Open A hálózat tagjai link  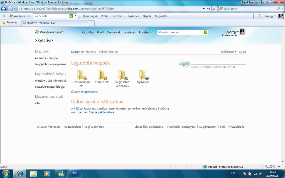pyautogui.click(x=81, y=108)
